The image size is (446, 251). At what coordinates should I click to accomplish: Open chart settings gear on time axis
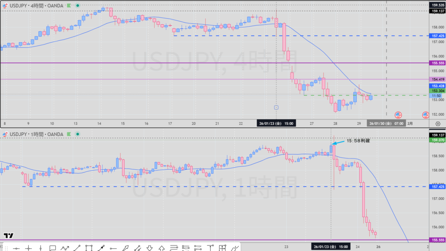pyautogui.click(x=437, y=124)
